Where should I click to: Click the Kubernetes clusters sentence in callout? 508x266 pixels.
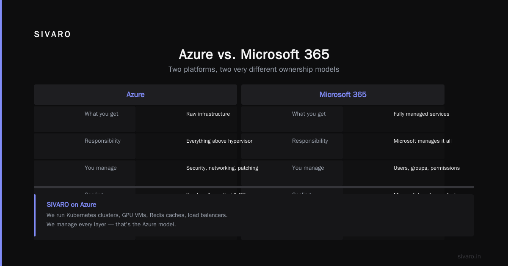[x=137, y=215]
